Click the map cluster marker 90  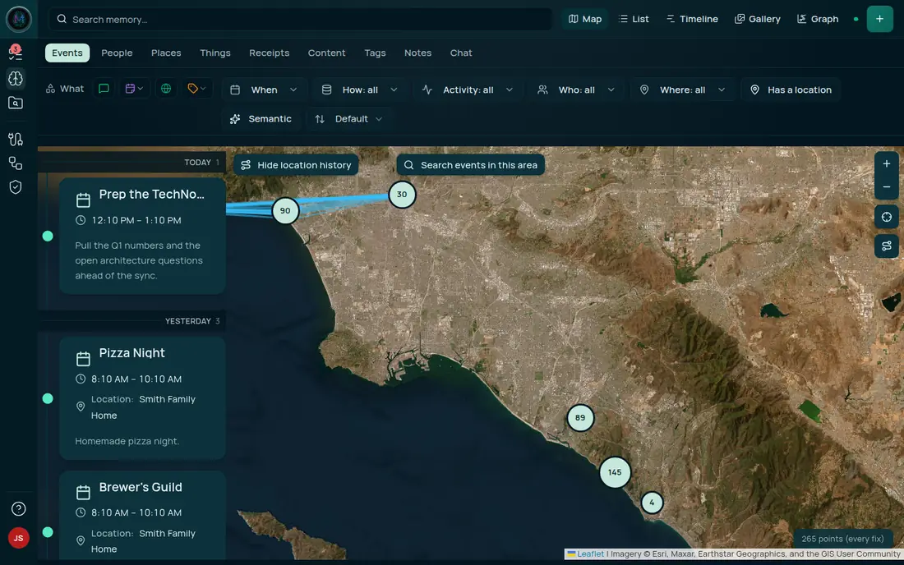point(285,211)
